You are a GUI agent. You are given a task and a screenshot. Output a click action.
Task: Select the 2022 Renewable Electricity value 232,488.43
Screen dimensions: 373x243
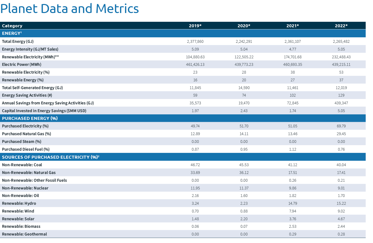[x=341, y=57]
